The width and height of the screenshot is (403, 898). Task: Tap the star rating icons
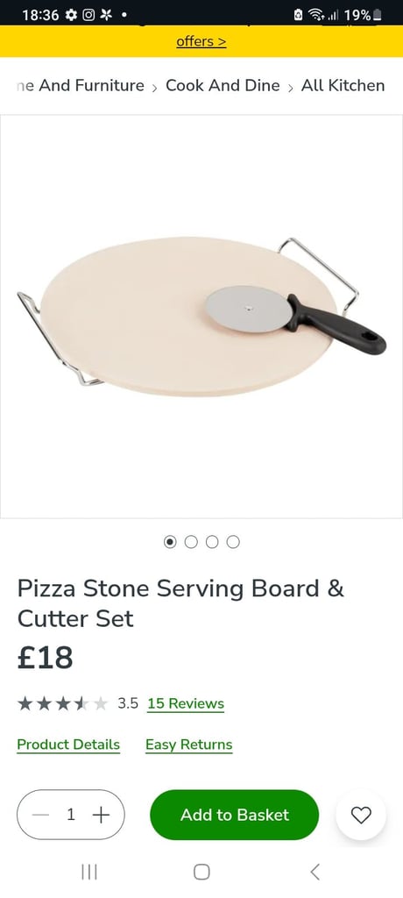click(62, 703)
